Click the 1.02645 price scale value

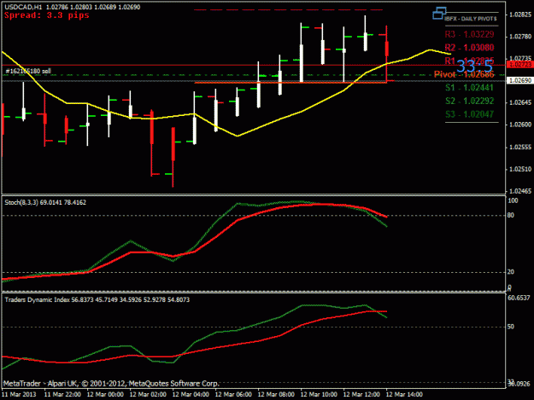click(520, 102)
